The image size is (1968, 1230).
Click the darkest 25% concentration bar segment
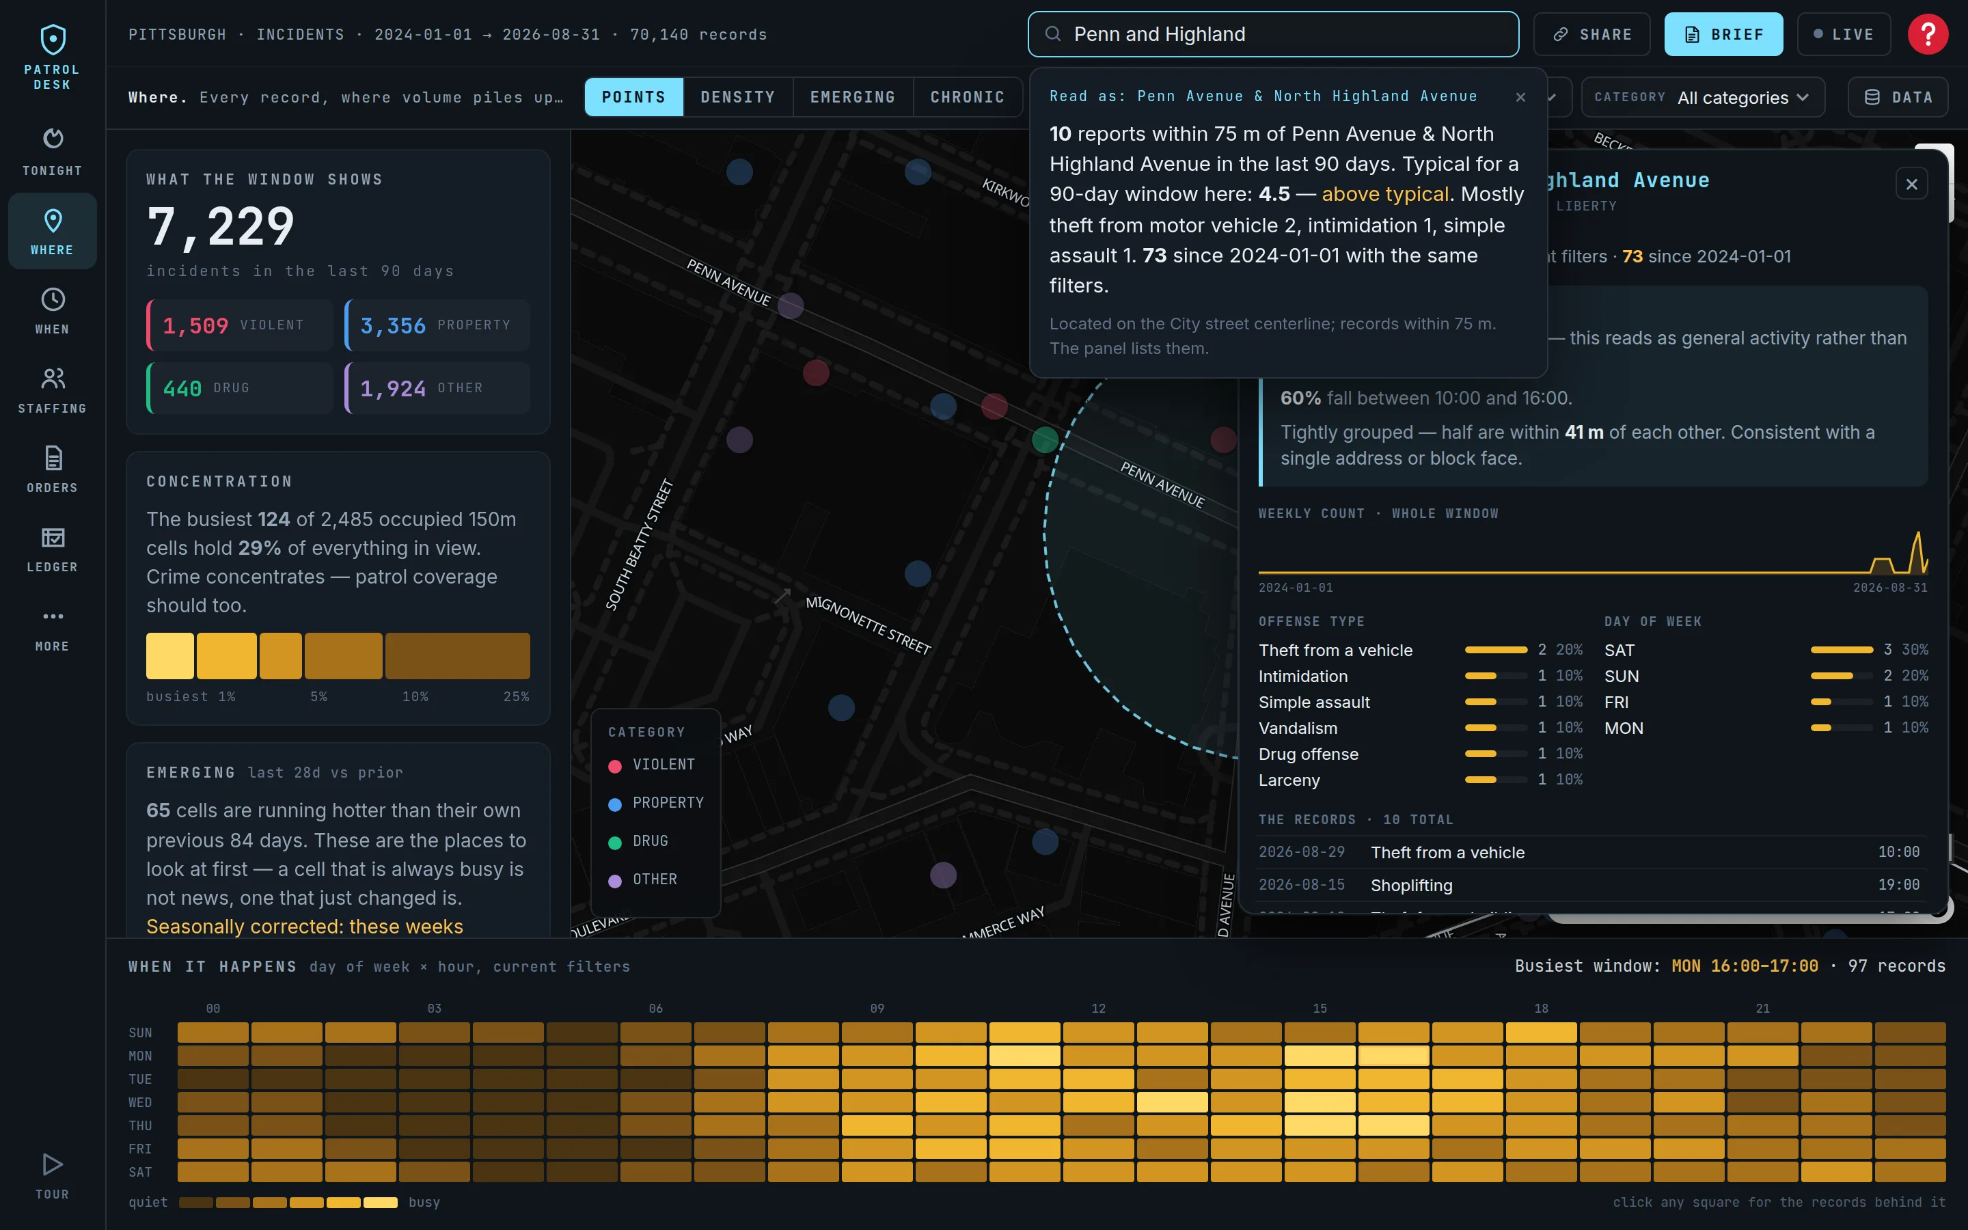458,656
